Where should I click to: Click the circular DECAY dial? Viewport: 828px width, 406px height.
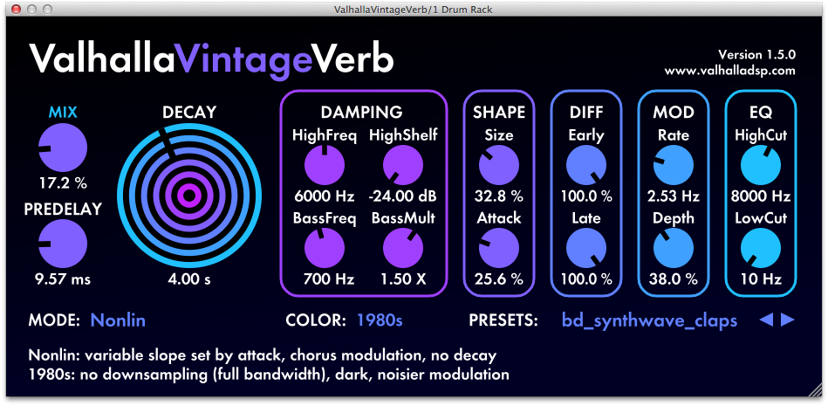click(x=189, y=196)
